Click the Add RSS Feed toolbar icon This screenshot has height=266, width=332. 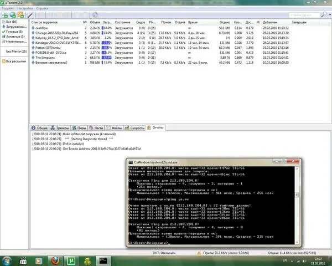pyautogui.click(x=21, y=15)
